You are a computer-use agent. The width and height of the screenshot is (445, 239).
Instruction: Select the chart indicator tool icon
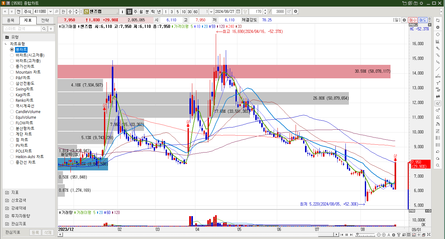438,41
